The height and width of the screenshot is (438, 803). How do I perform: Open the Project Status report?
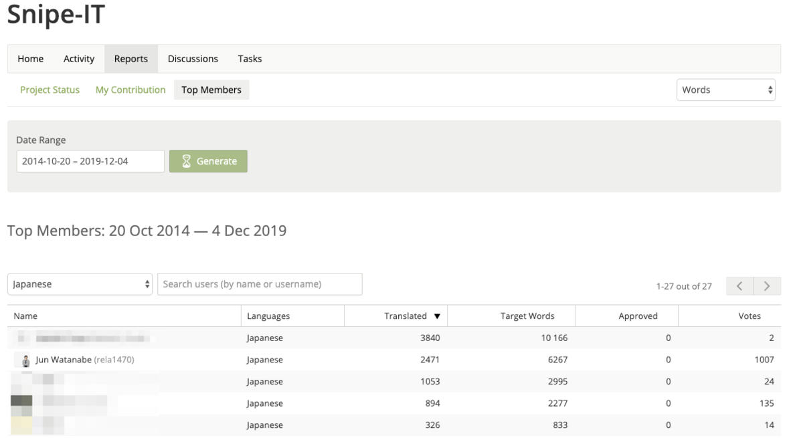(x=50, y=90)
